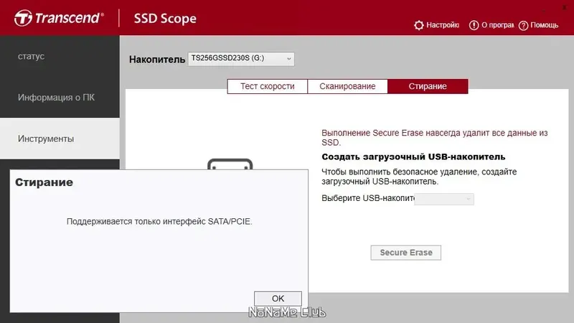Viewport: 574px width, 323px height.
Task: Select Инструменты in the sidebar
Action: 60,139
